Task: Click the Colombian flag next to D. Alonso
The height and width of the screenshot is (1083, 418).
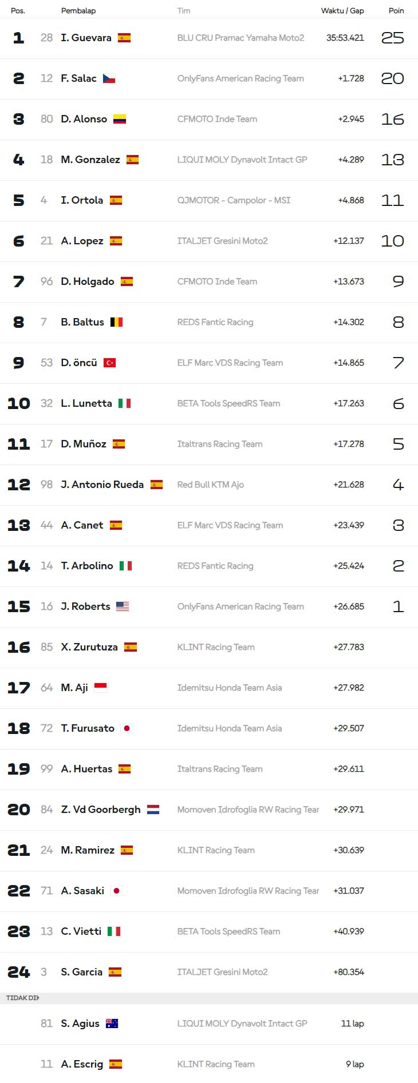Action: [x=119, y=119]
